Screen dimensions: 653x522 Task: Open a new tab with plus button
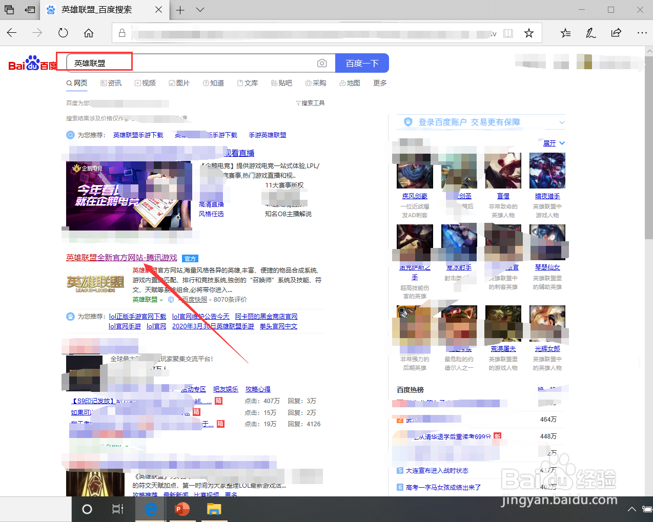tap(180, 10)
